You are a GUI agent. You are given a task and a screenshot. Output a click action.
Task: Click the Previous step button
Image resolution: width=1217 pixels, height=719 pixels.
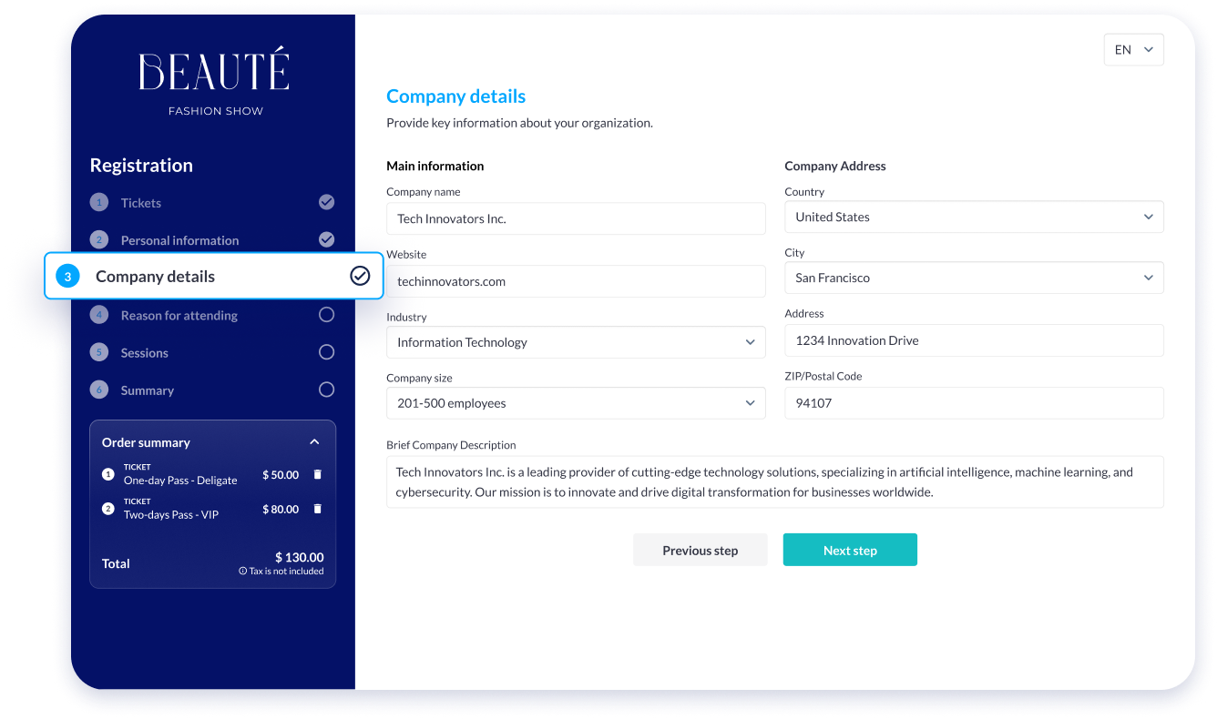[x=700, y=550]
